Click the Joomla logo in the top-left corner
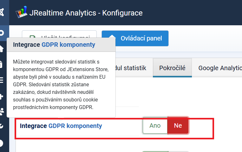242x152 pixels. [x=2, y=13]
